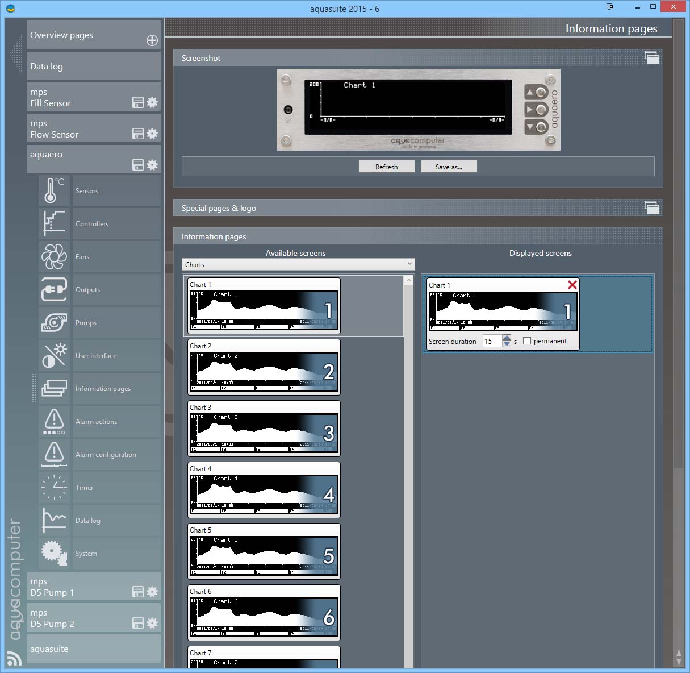Click the Refresh button
This screenshot has width=690, height=673.
[x=386, y=167]
